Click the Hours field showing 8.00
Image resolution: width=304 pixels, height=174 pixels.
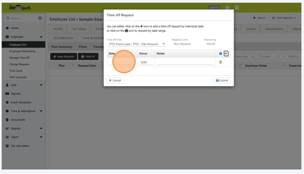[146, 63]
